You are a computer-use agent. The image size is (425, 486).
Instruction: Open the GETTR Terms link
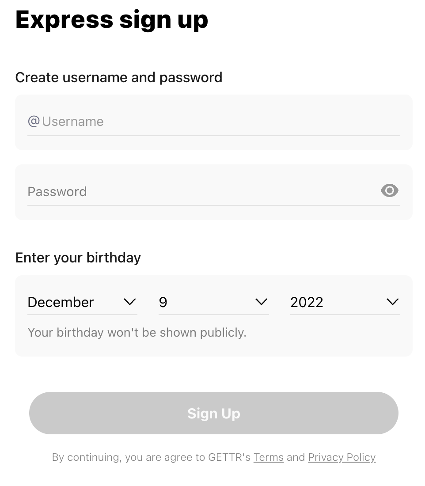pos(269,457)
